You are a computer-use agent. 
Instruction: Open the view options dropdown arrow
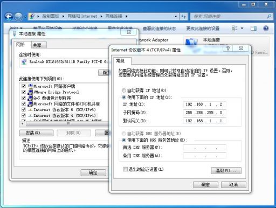point(242,29)
